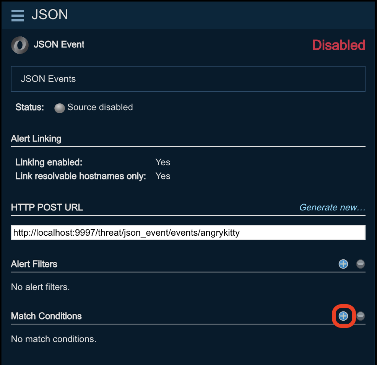The width and height of the screenshot is (377, 365).
Task: Add a new match condition
Action: (x=343, y=316)
